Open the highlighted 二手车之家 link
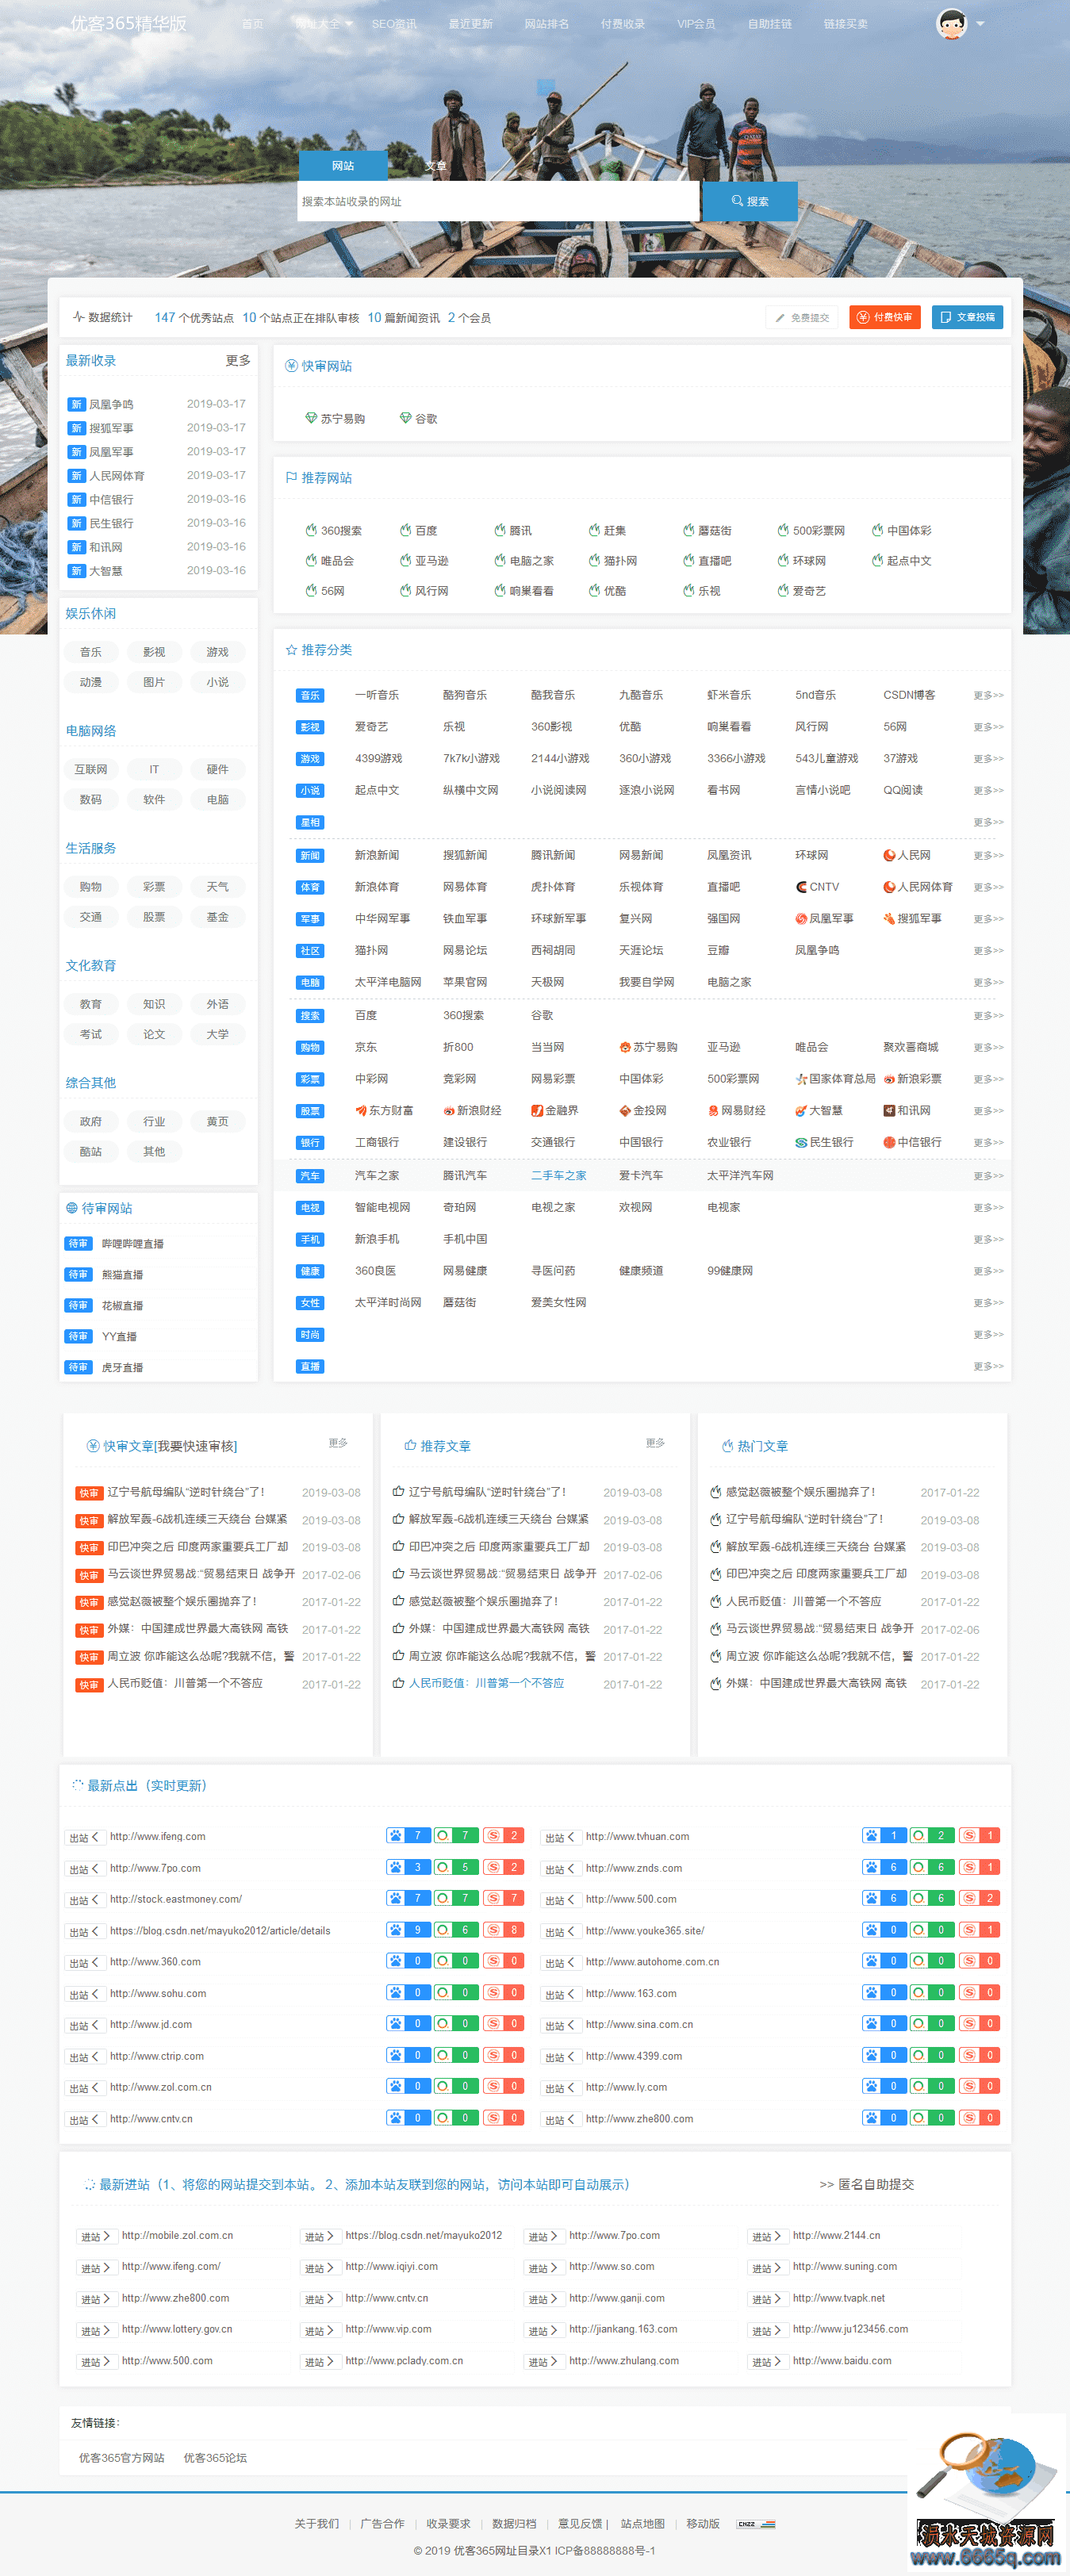 559,1176
